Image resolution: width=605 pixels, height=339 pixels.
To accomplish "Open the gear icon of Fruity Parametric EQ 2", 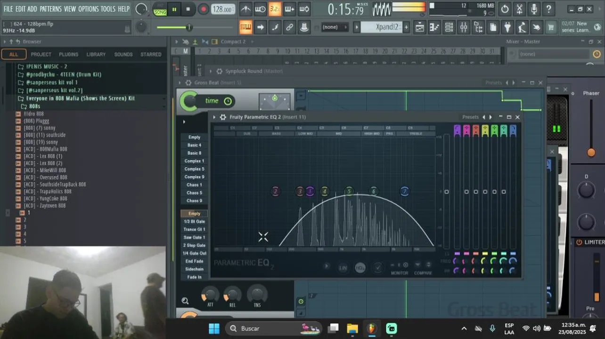I will (223, 117).
